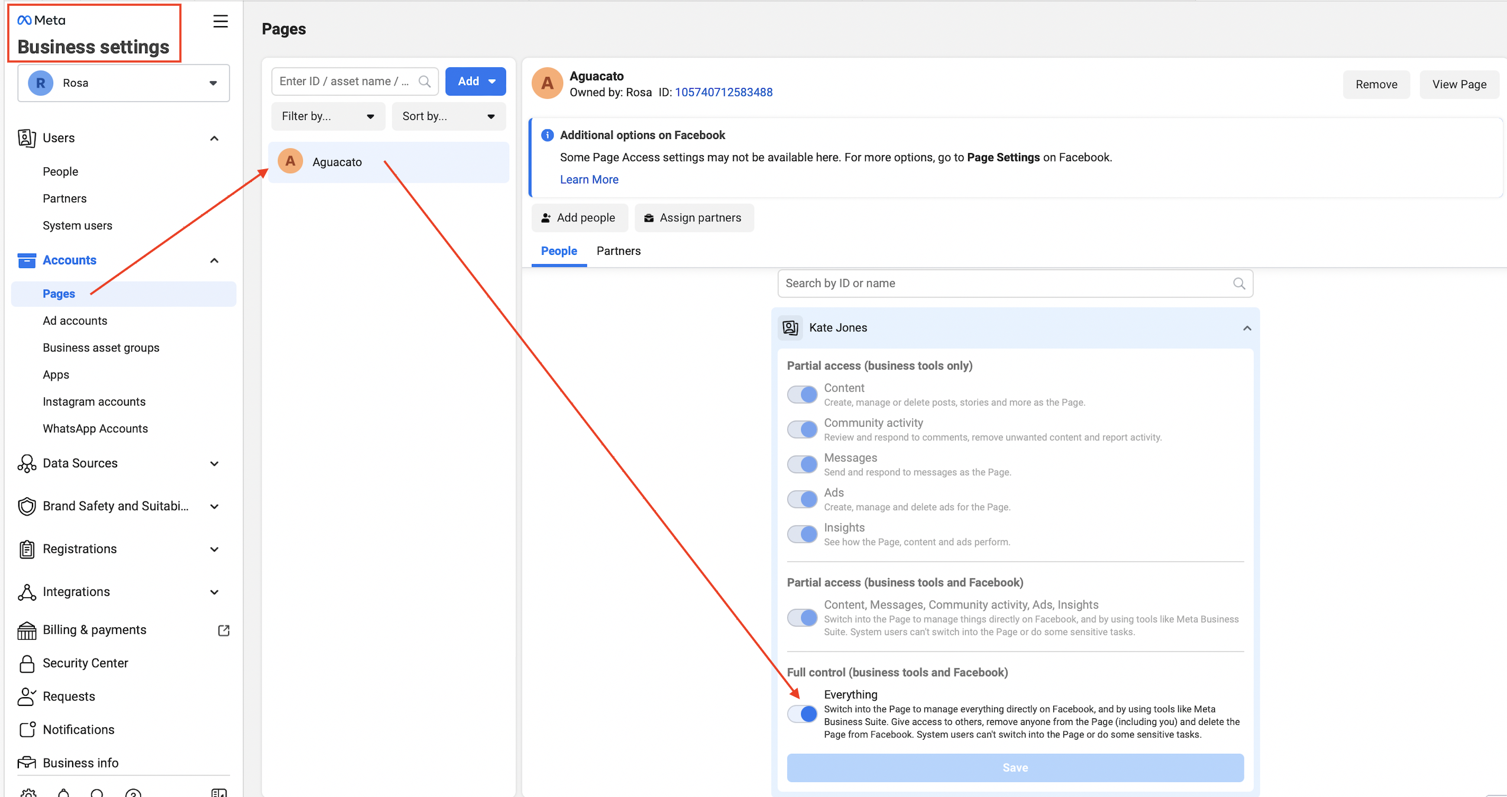1507x797 pixels.
Task: Click the Notifications icon in sidebar
Action: (27, 730)
